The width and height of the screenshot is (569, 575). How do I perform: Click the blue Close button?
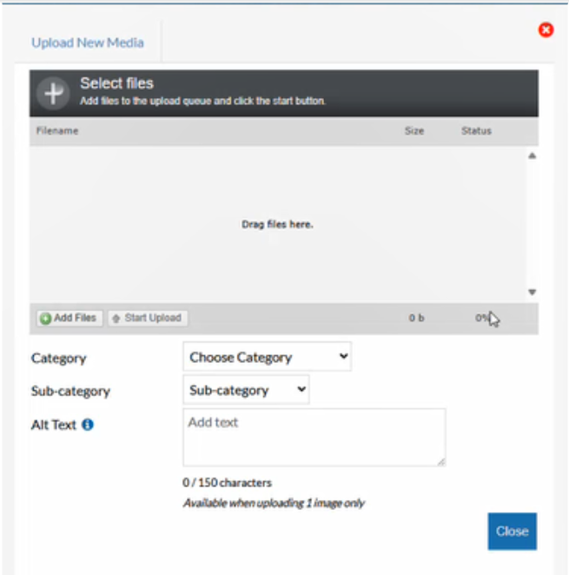[x=512, y=531]
